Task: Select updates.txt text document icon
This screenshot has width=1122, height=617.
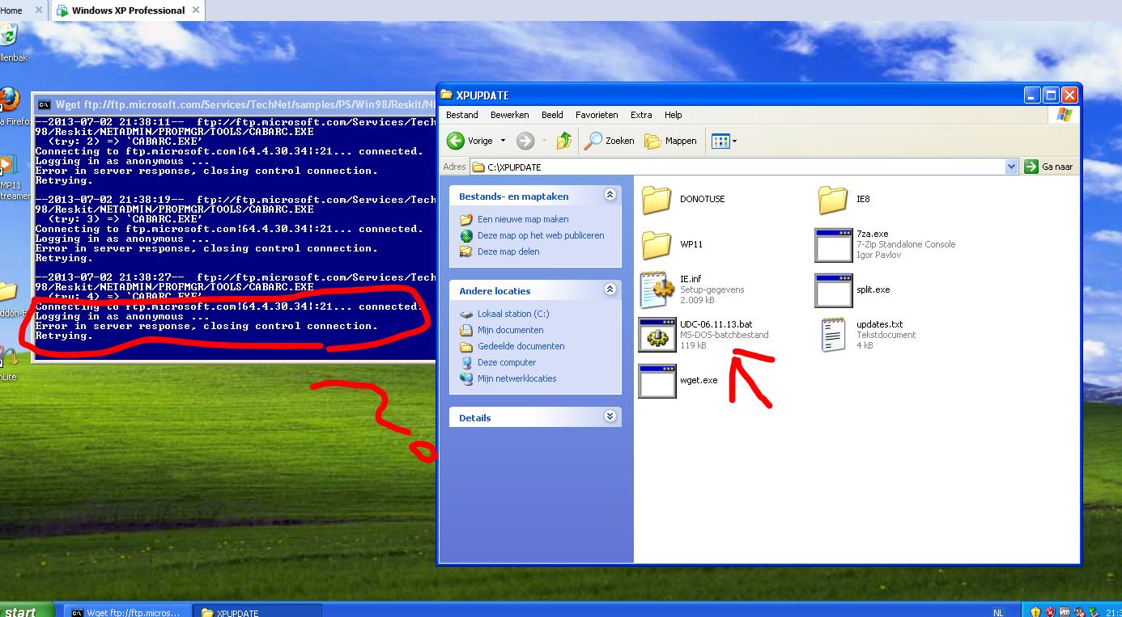Action: [x=833, y=335]
